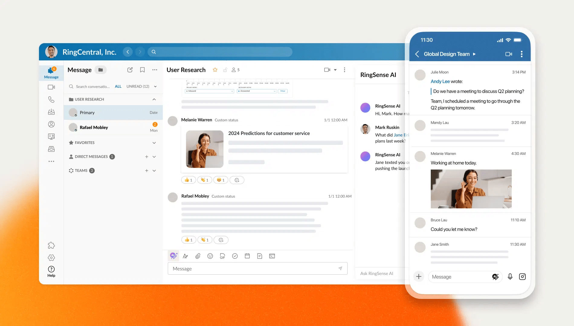574x326 pixels.
Task: Click the Help button
Action: coord(51,269)
